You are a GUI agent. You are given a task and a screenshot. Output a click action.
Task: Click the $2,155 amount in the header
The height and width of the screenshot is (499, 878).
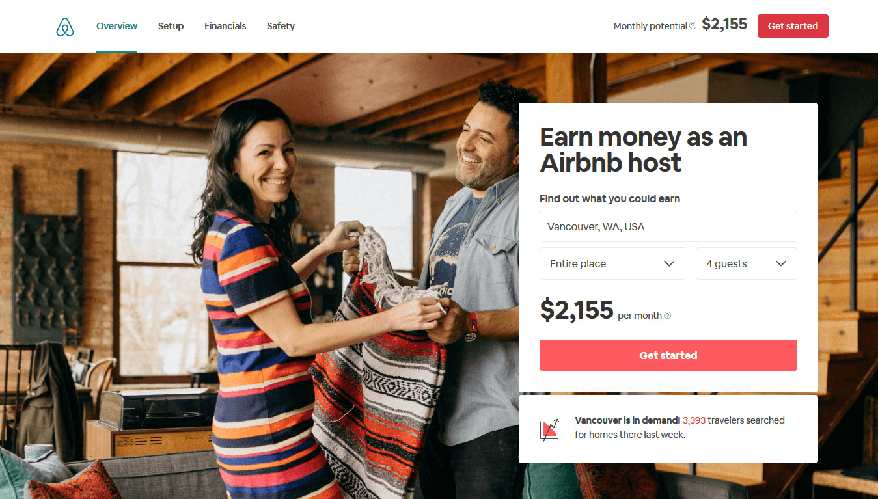724,25
